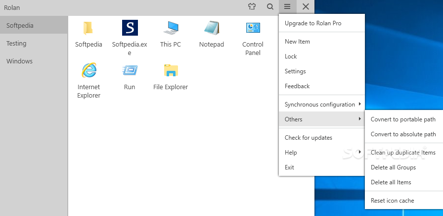Open the This PC shortcut icon
Image resolution: width=443 pixels, height=216 pixels.
(x=171, y=28)
